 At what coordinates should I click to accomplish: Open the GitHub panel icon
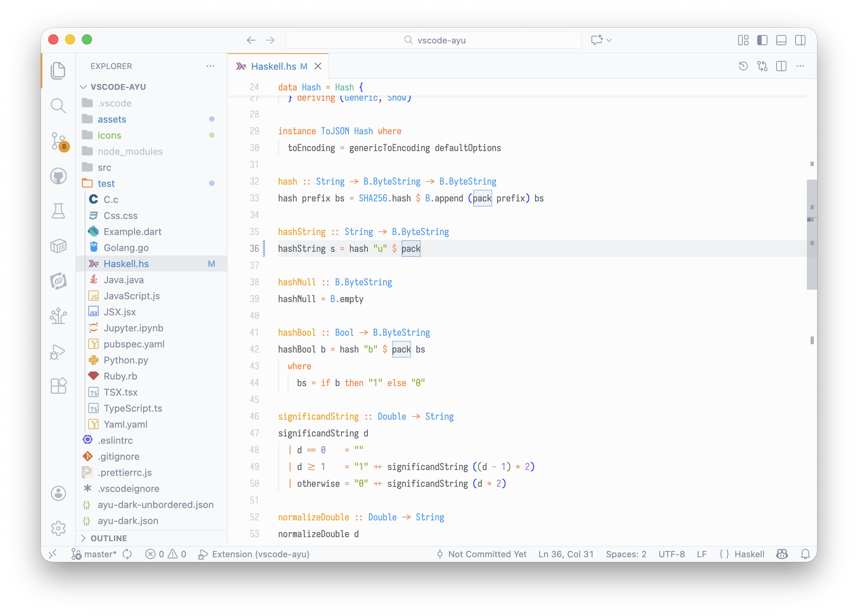pyautogui.click(x=59, y=176)
